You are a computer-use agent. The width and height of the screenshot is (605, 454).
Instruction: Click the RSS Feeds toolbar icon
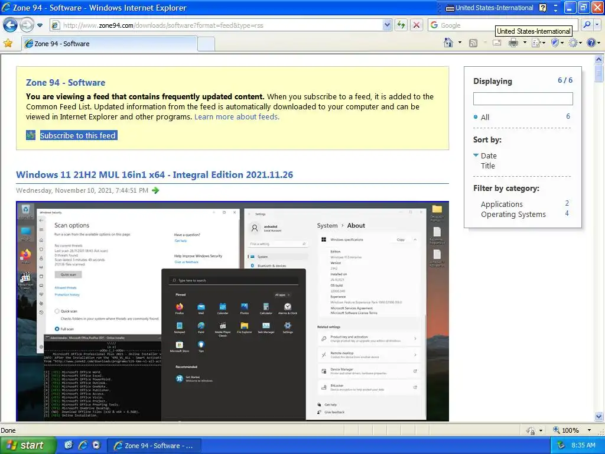(x=473, y=43)
